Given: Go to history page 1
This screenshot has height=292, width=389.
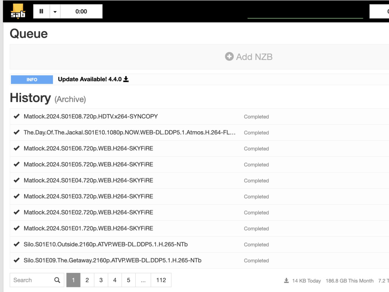Looking at the screenshot, I should pos(73,280).
